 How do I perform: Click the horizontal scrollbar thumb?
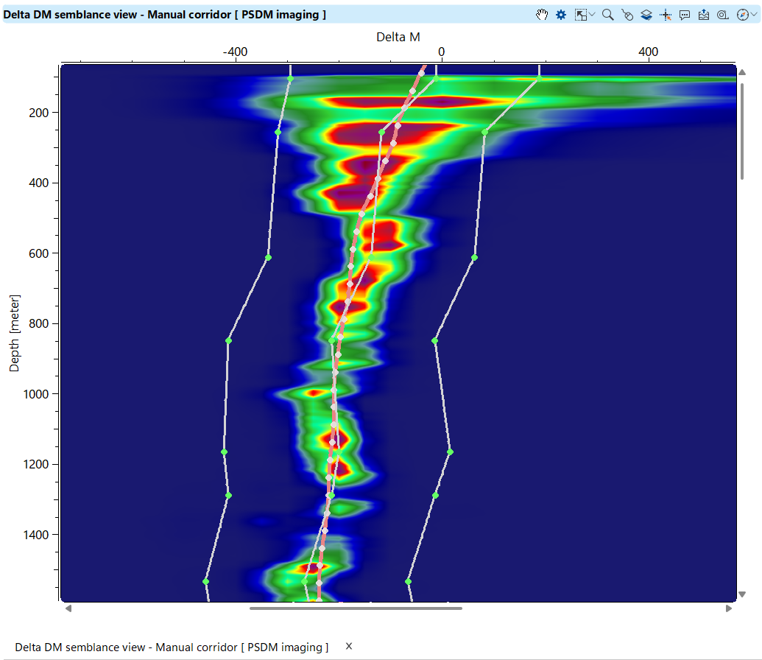tap(356, 608)
